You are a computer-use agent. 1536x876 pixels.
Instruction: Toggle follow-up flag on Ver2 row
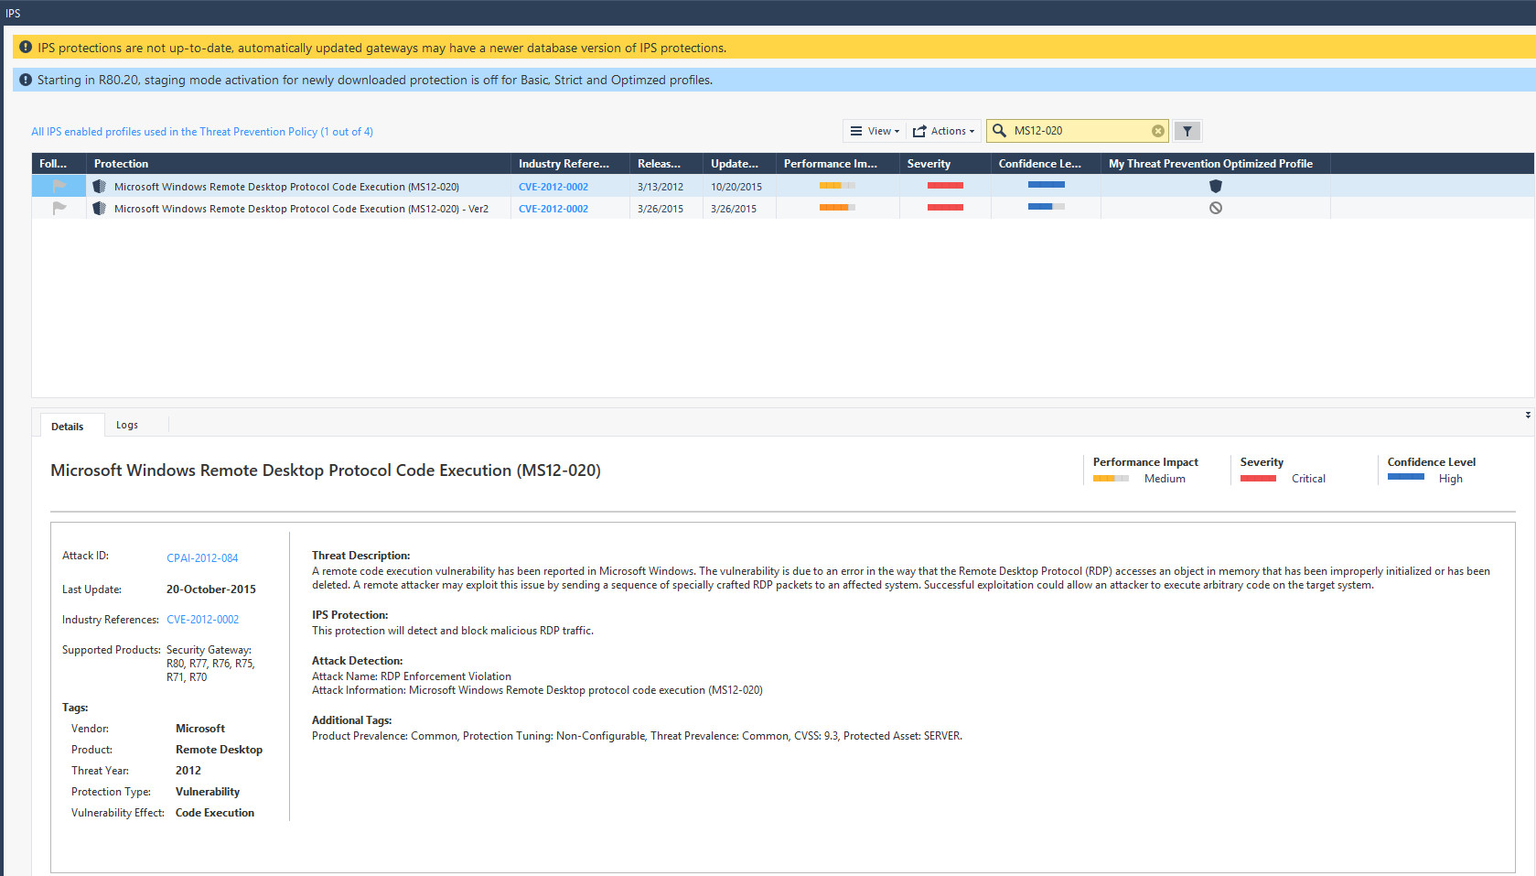tap(59, 208)
